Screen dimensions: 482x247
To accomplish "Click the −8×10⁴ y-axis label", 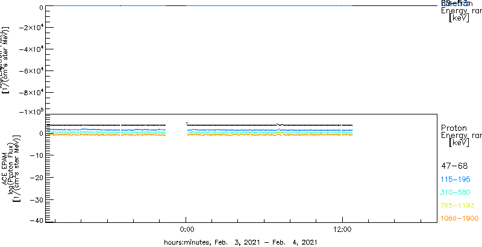I will pyautogui.click(x=31, y=92).
